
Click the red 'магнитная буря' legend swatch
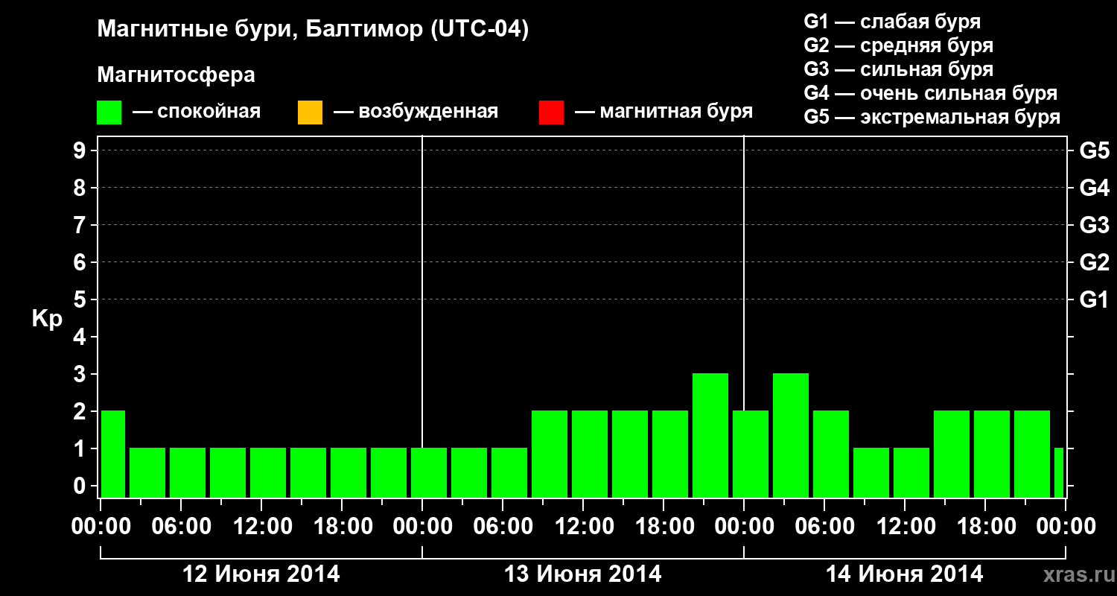[551, 112]
